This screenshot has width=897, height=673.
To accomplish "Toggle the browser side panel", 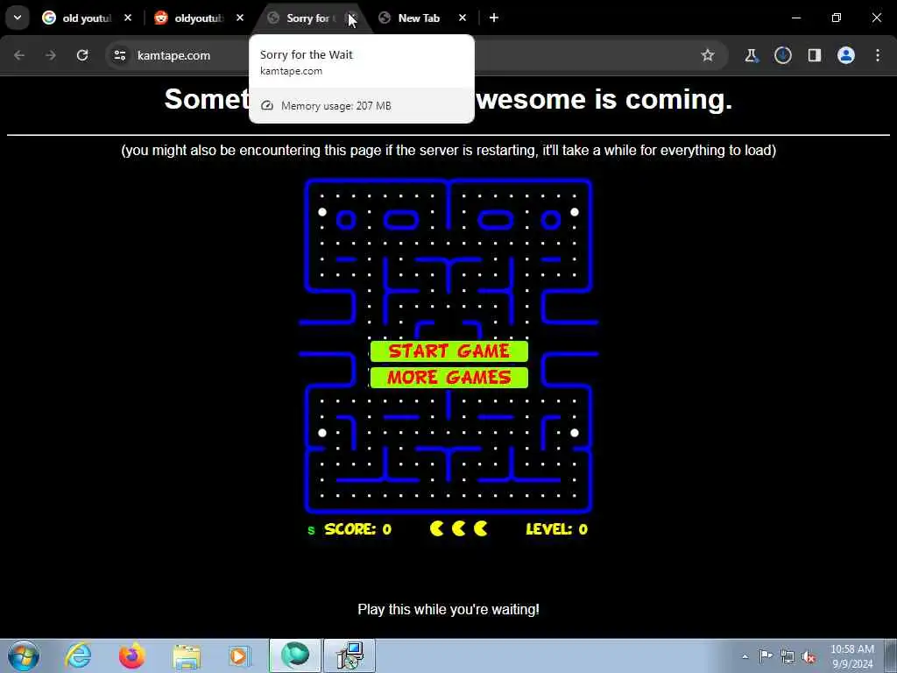I will 814,55.
